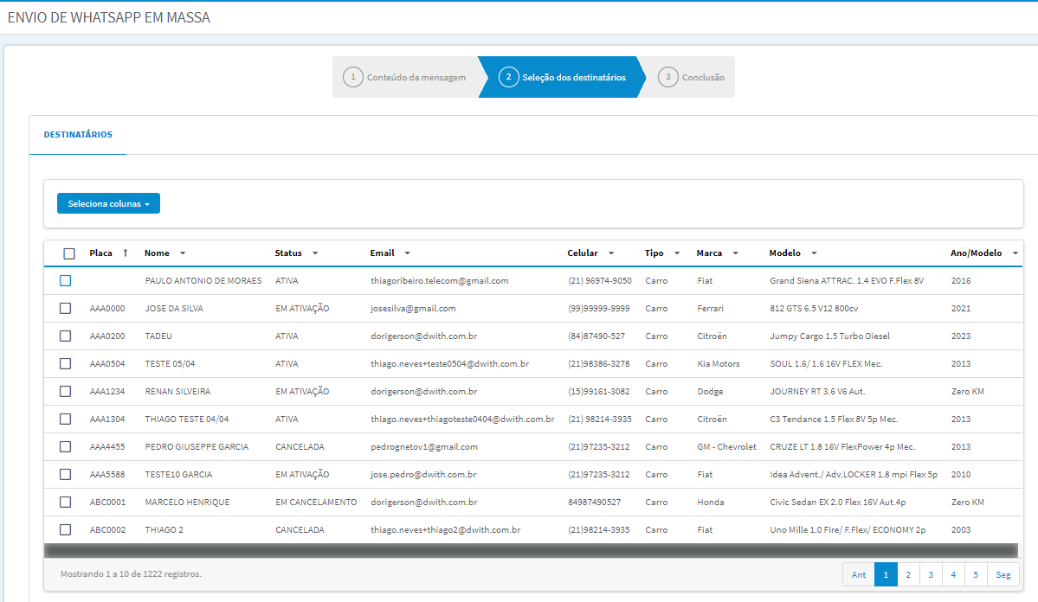Open the Email column filter arrow
This screenshot has width=1038, height=602.
coord(407,253)
